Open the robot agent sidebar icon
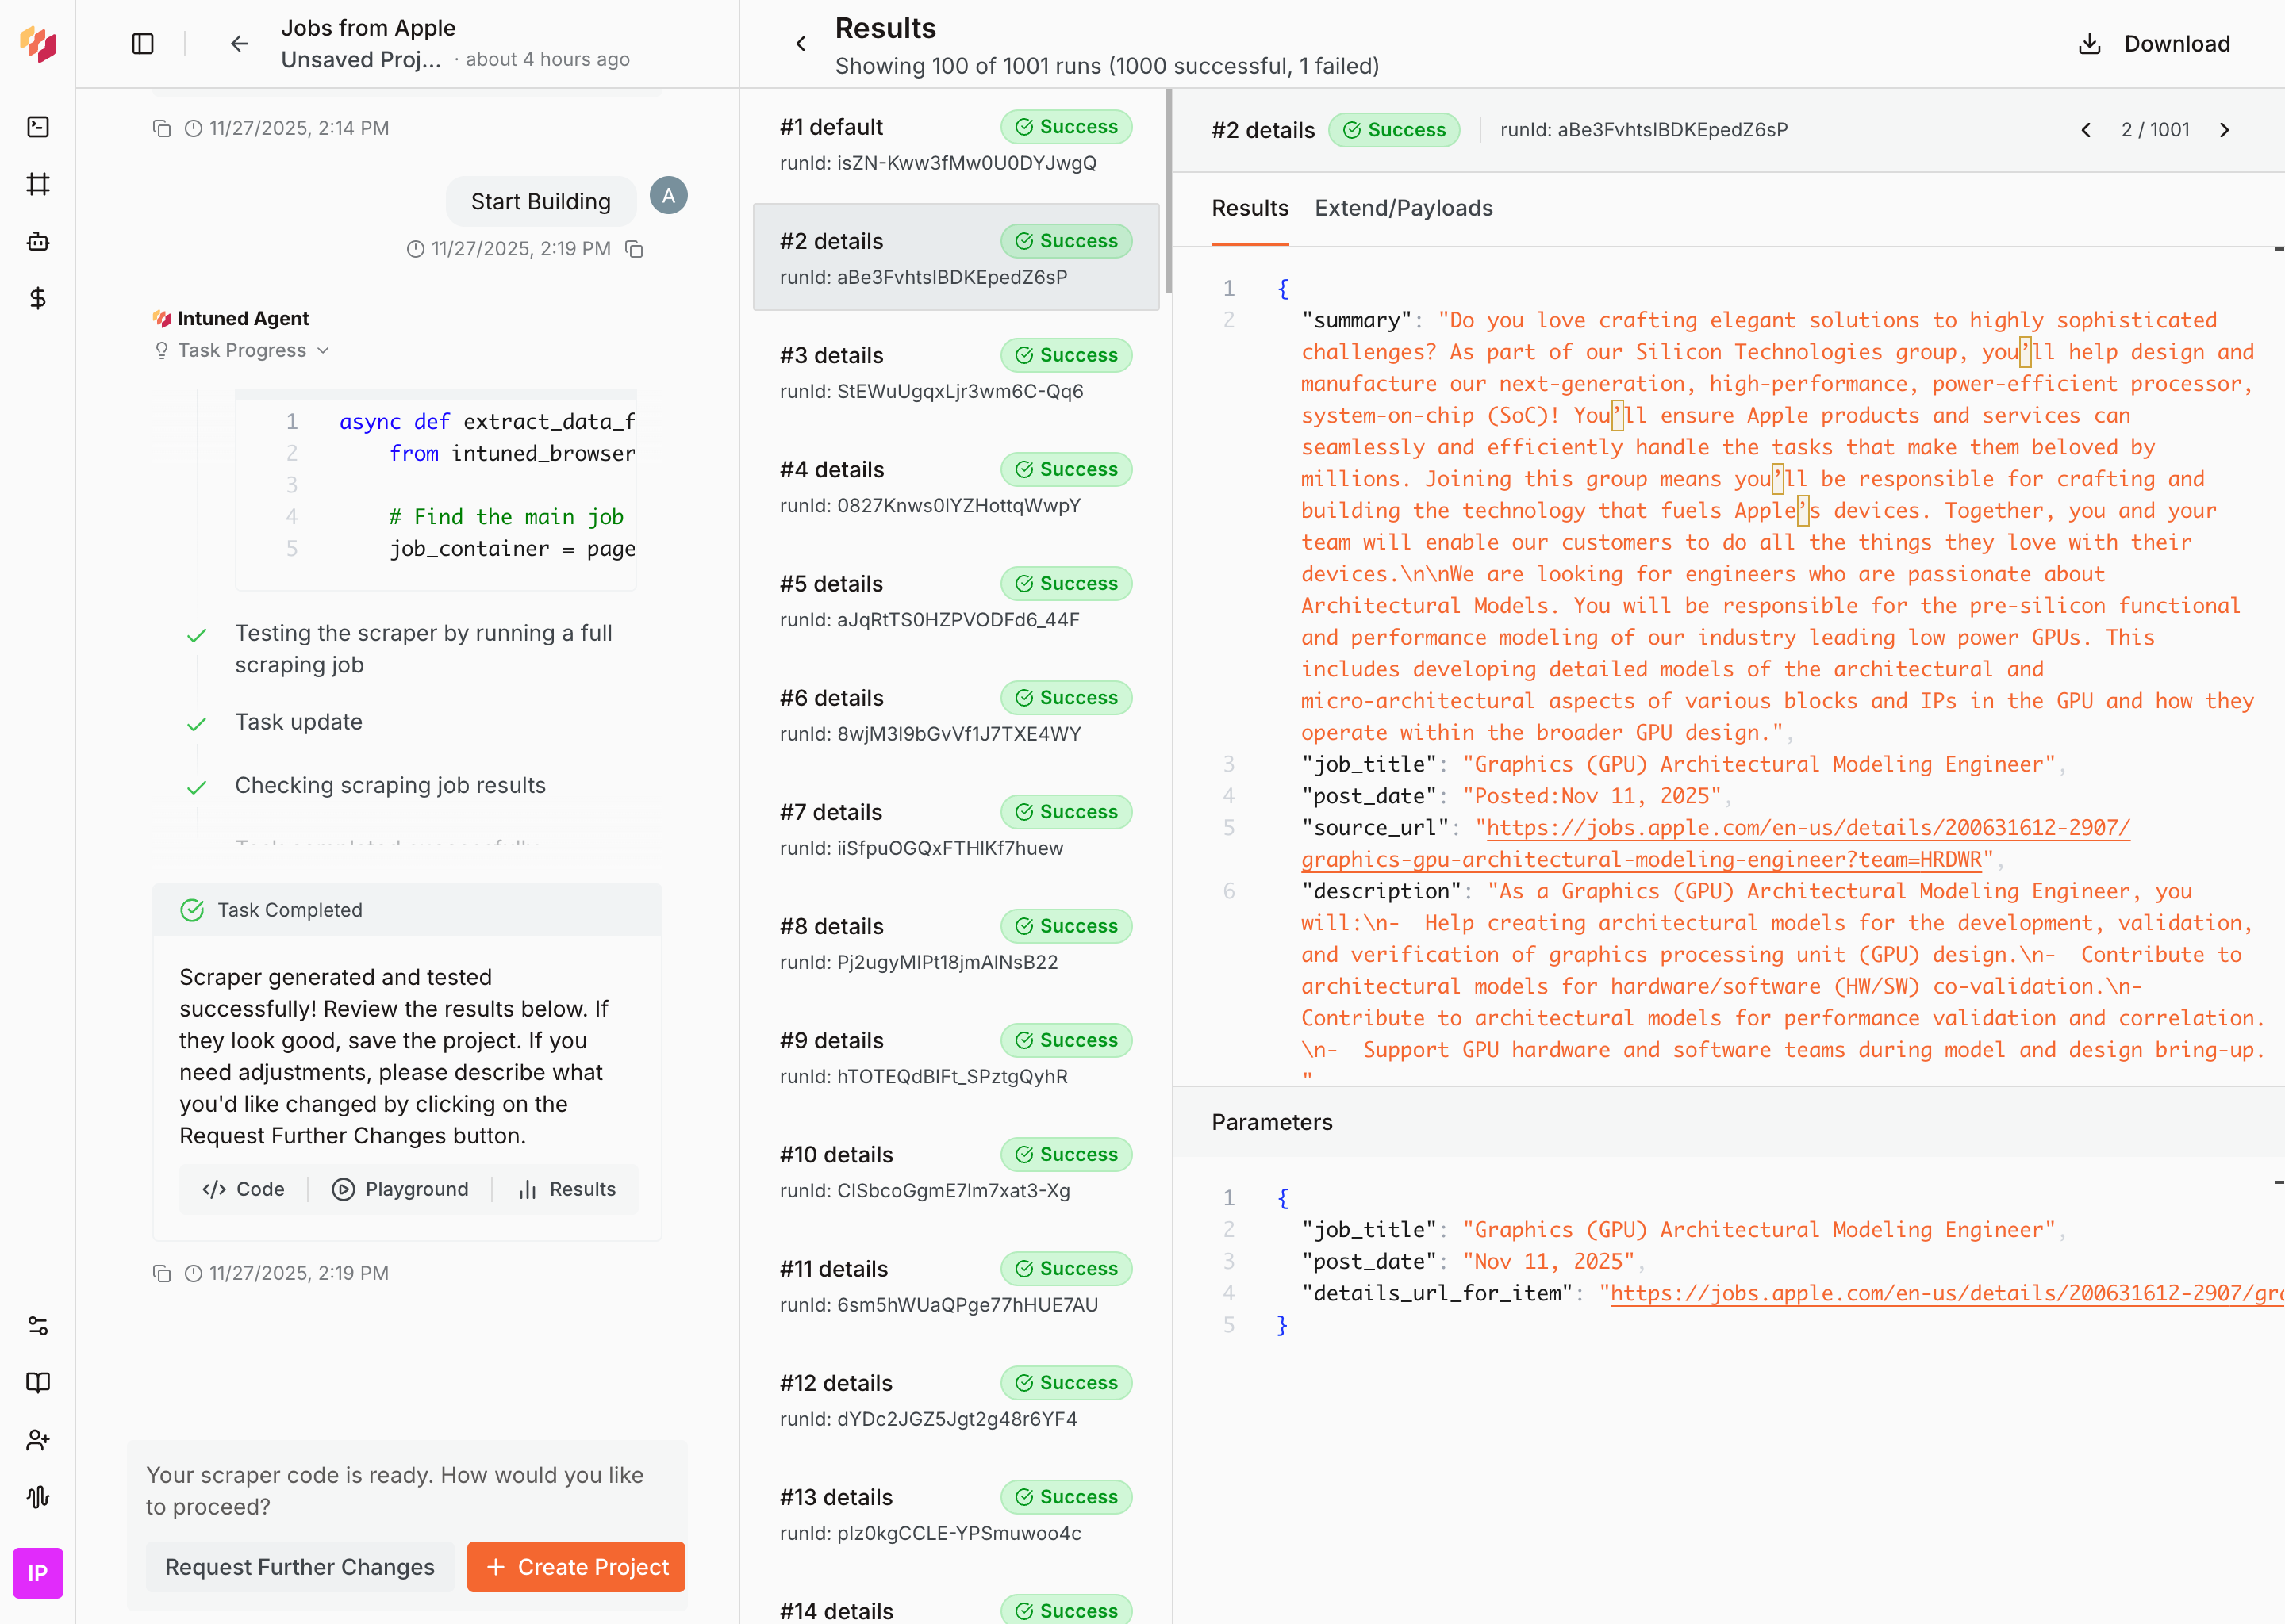Image resolution: width=2285 pixels, height=1624 pixels. tap(38, 241)
